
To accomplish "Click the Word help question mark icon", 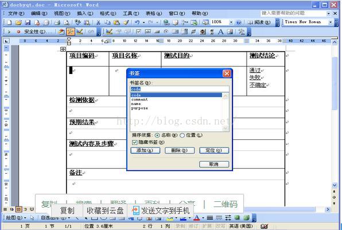I will pyautogui.click(x=239, y=22).
